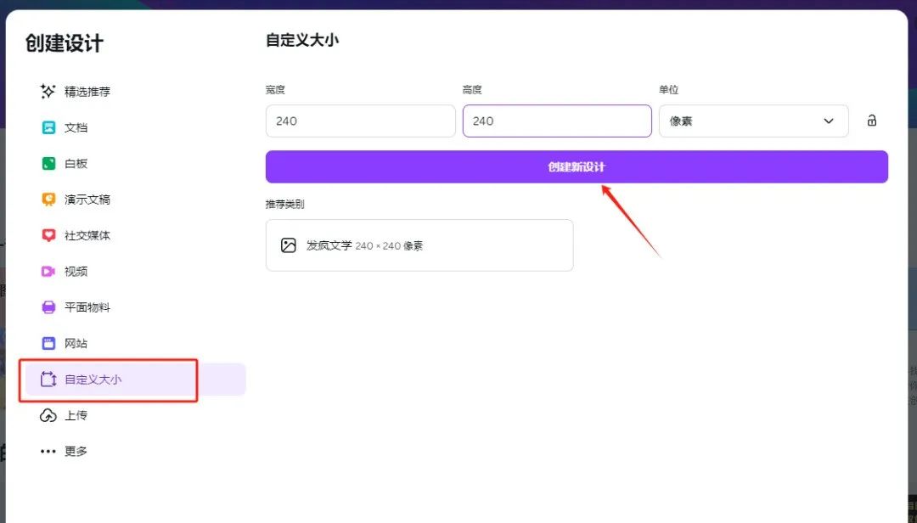The height and width of the screenshot is (523, 917).
Task: Select the 上传 upload cloud icon
Action: (x=48, y=415)
